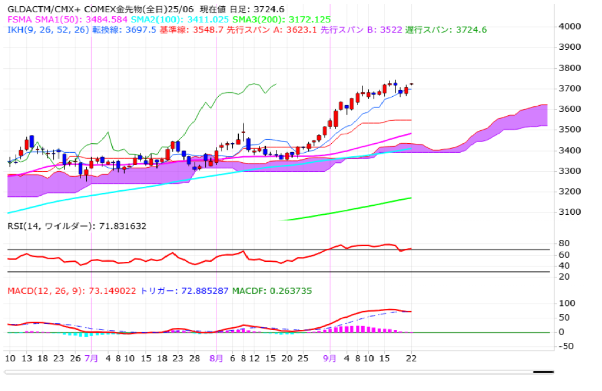Click the RSI(14, ワイルダー) indicator title
This screenshot has width=602, height=391.
tap(49, 227)
